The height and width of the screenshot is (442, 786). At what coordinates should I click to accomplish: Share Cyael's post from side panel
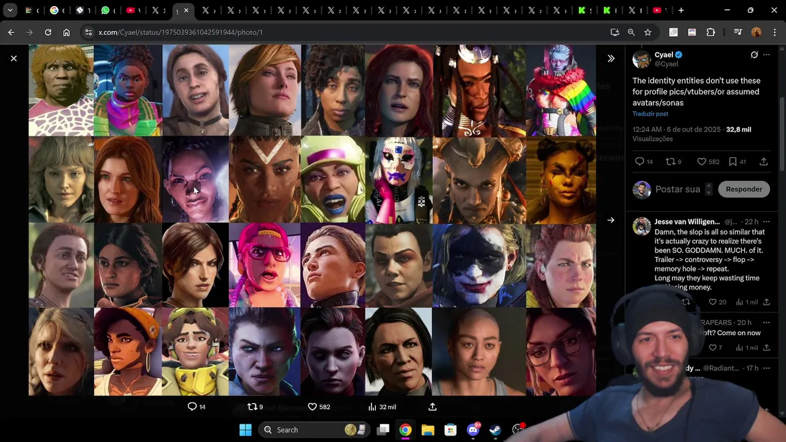point(764,161)
